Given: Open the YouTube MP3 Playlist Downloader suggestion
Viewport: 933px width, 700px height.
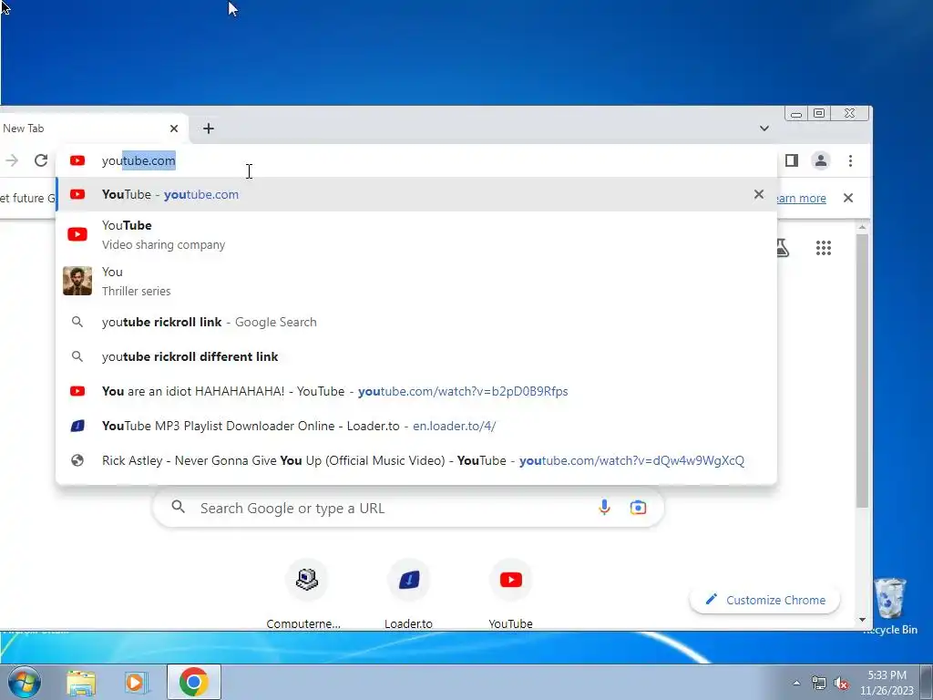Looking at the screenshot, I should point(415,426).
